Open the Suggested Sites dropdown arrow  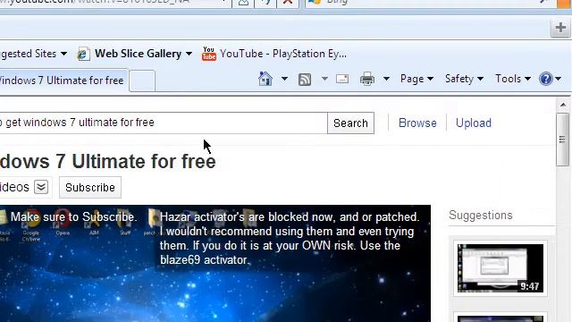click(x=63, y=54)
